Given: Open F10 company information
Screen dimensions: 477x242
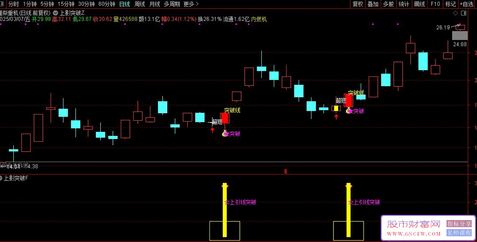Looking at the screenshot, I should click(x=435, y=4).
